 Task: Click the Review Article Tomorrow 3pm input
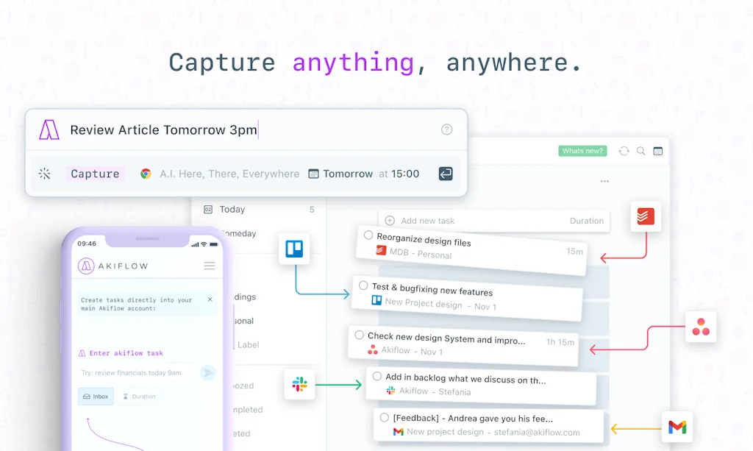[x=164, y=129]
